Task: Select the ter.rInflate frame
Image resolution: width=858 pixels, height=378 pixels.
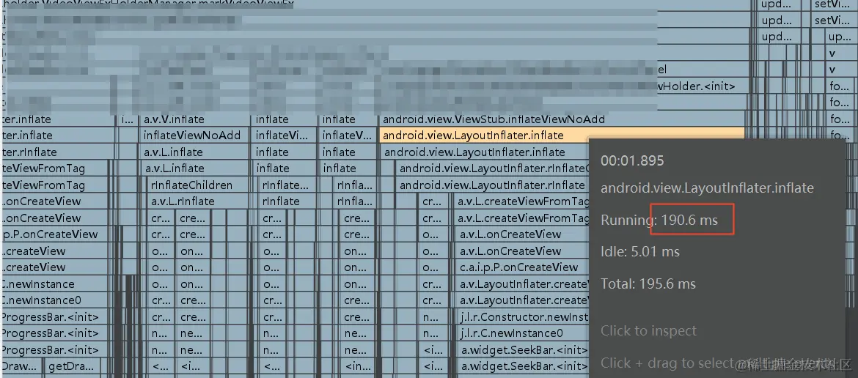Action: (57, 152)
